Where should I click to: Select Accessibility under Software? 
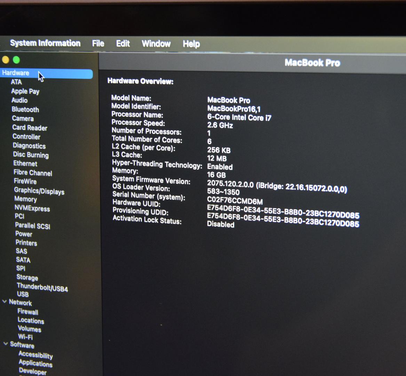pos(36,355)
